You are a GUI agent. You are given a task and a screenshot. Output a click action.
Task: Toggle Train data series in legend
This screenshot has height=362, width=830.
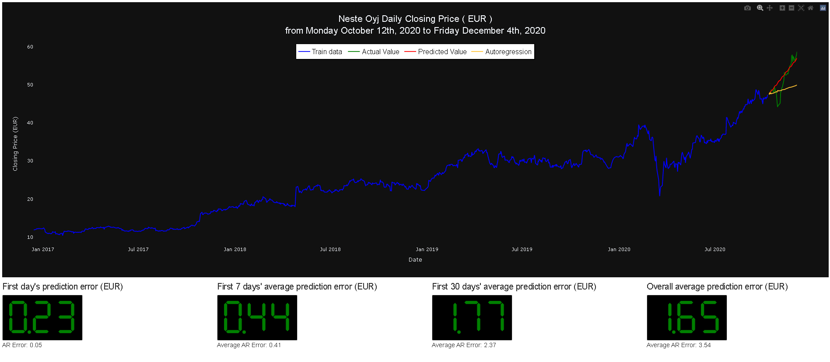coord(326,52)
